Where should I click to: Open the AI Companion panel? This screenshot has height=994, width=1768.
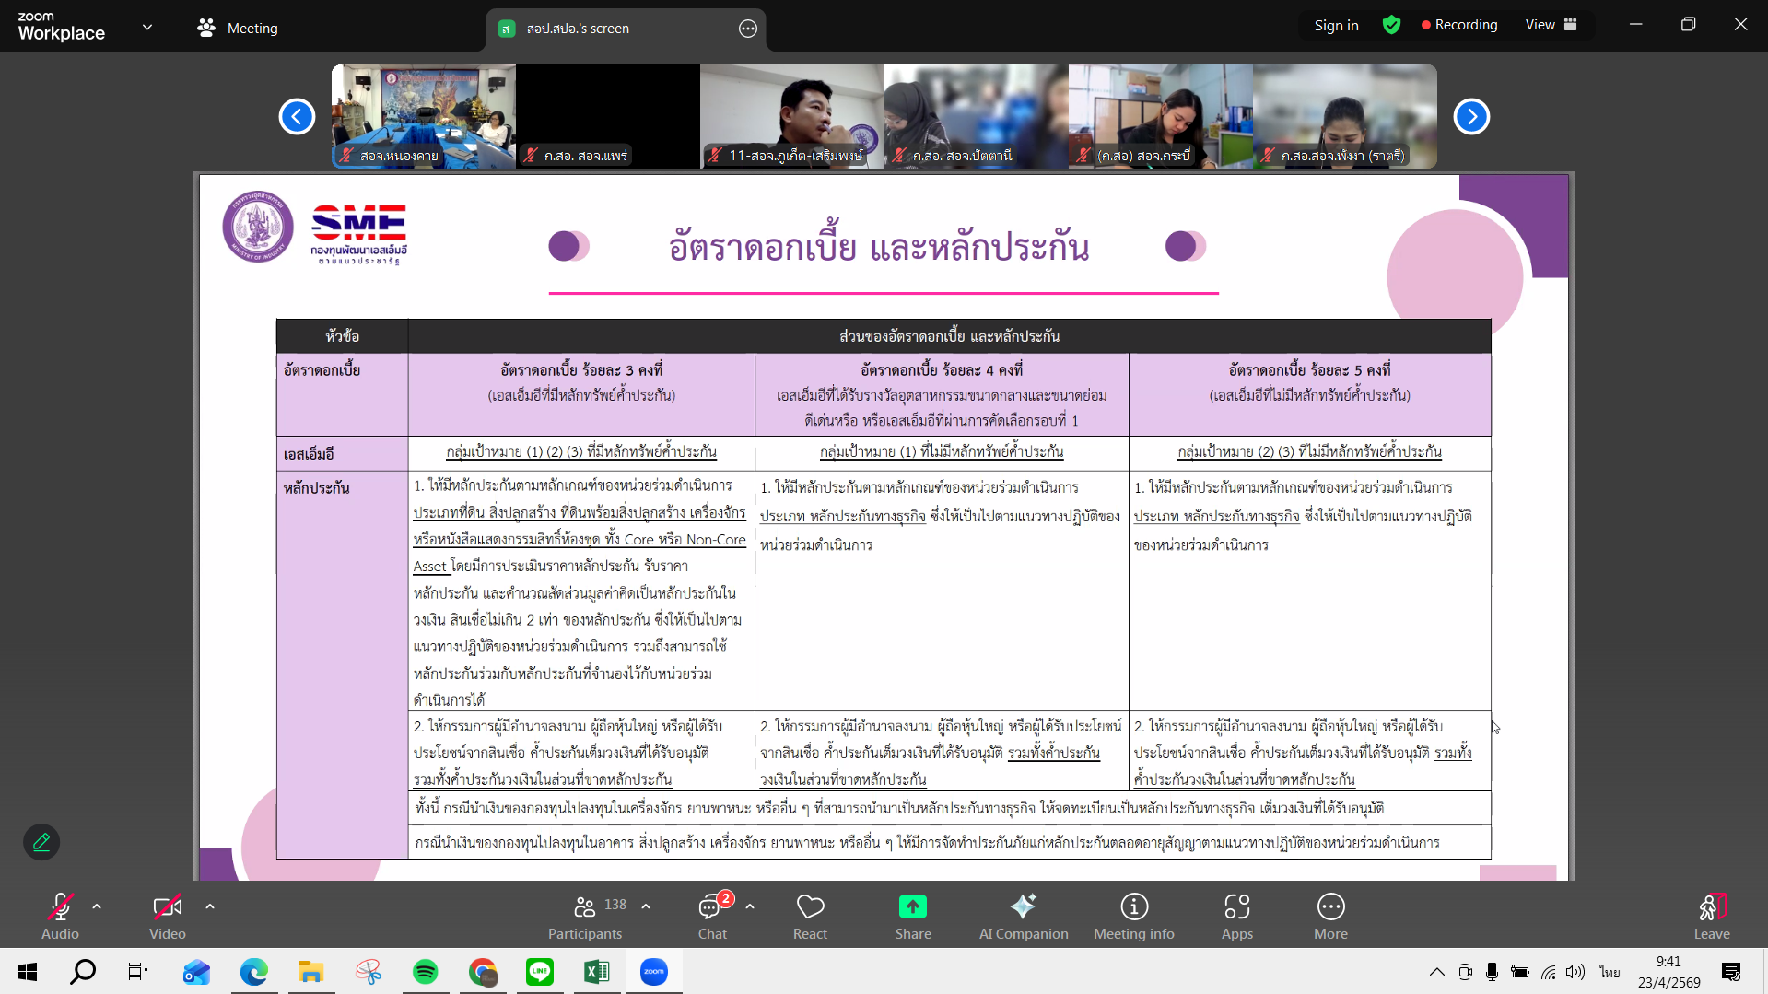click(1023, 916)
